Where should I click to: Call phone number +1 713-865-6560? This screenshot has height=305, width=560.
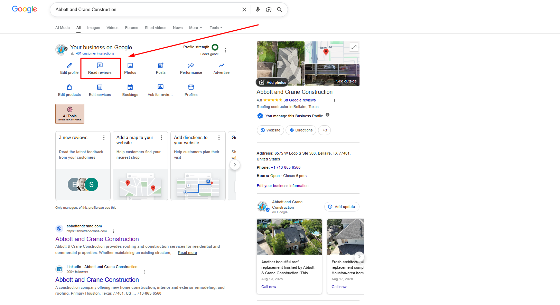(x=286, y=167)
